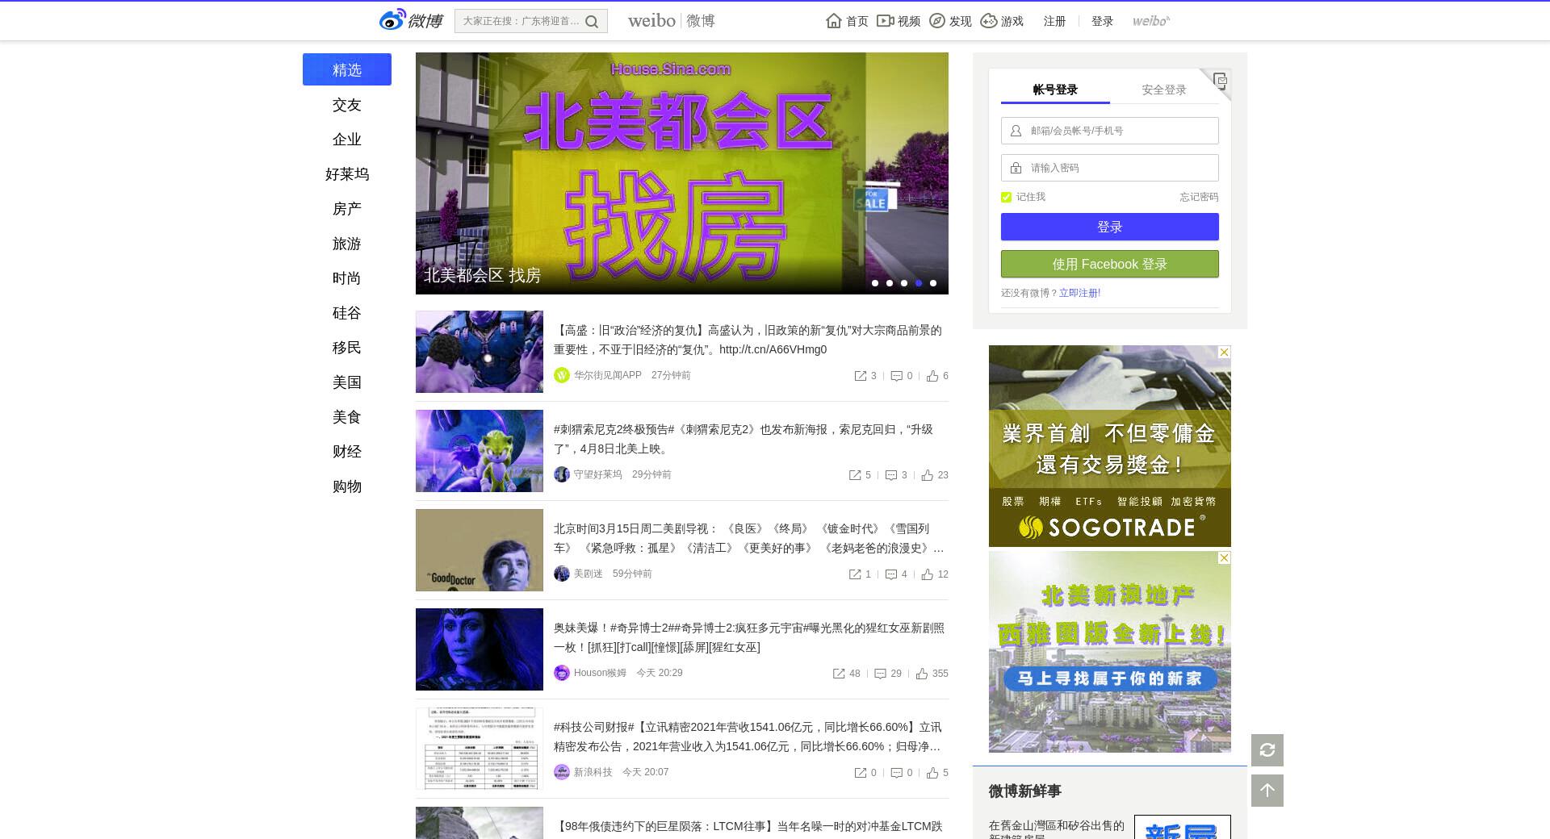Select 交友 category in sidebar

pyautogui.click(x=347, y=105)
